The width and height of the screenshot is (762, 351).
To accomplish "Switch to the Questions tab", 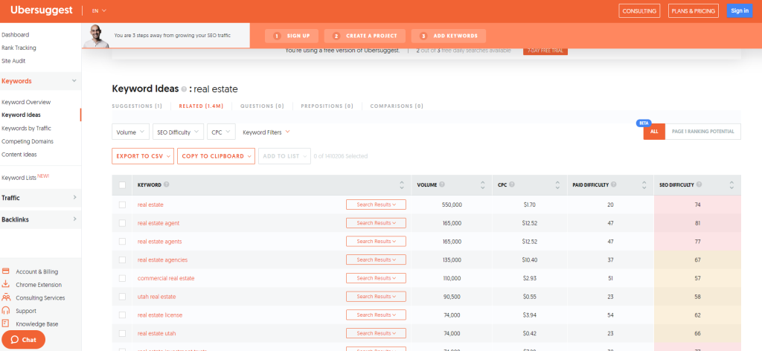I will (x=262, y=106).
